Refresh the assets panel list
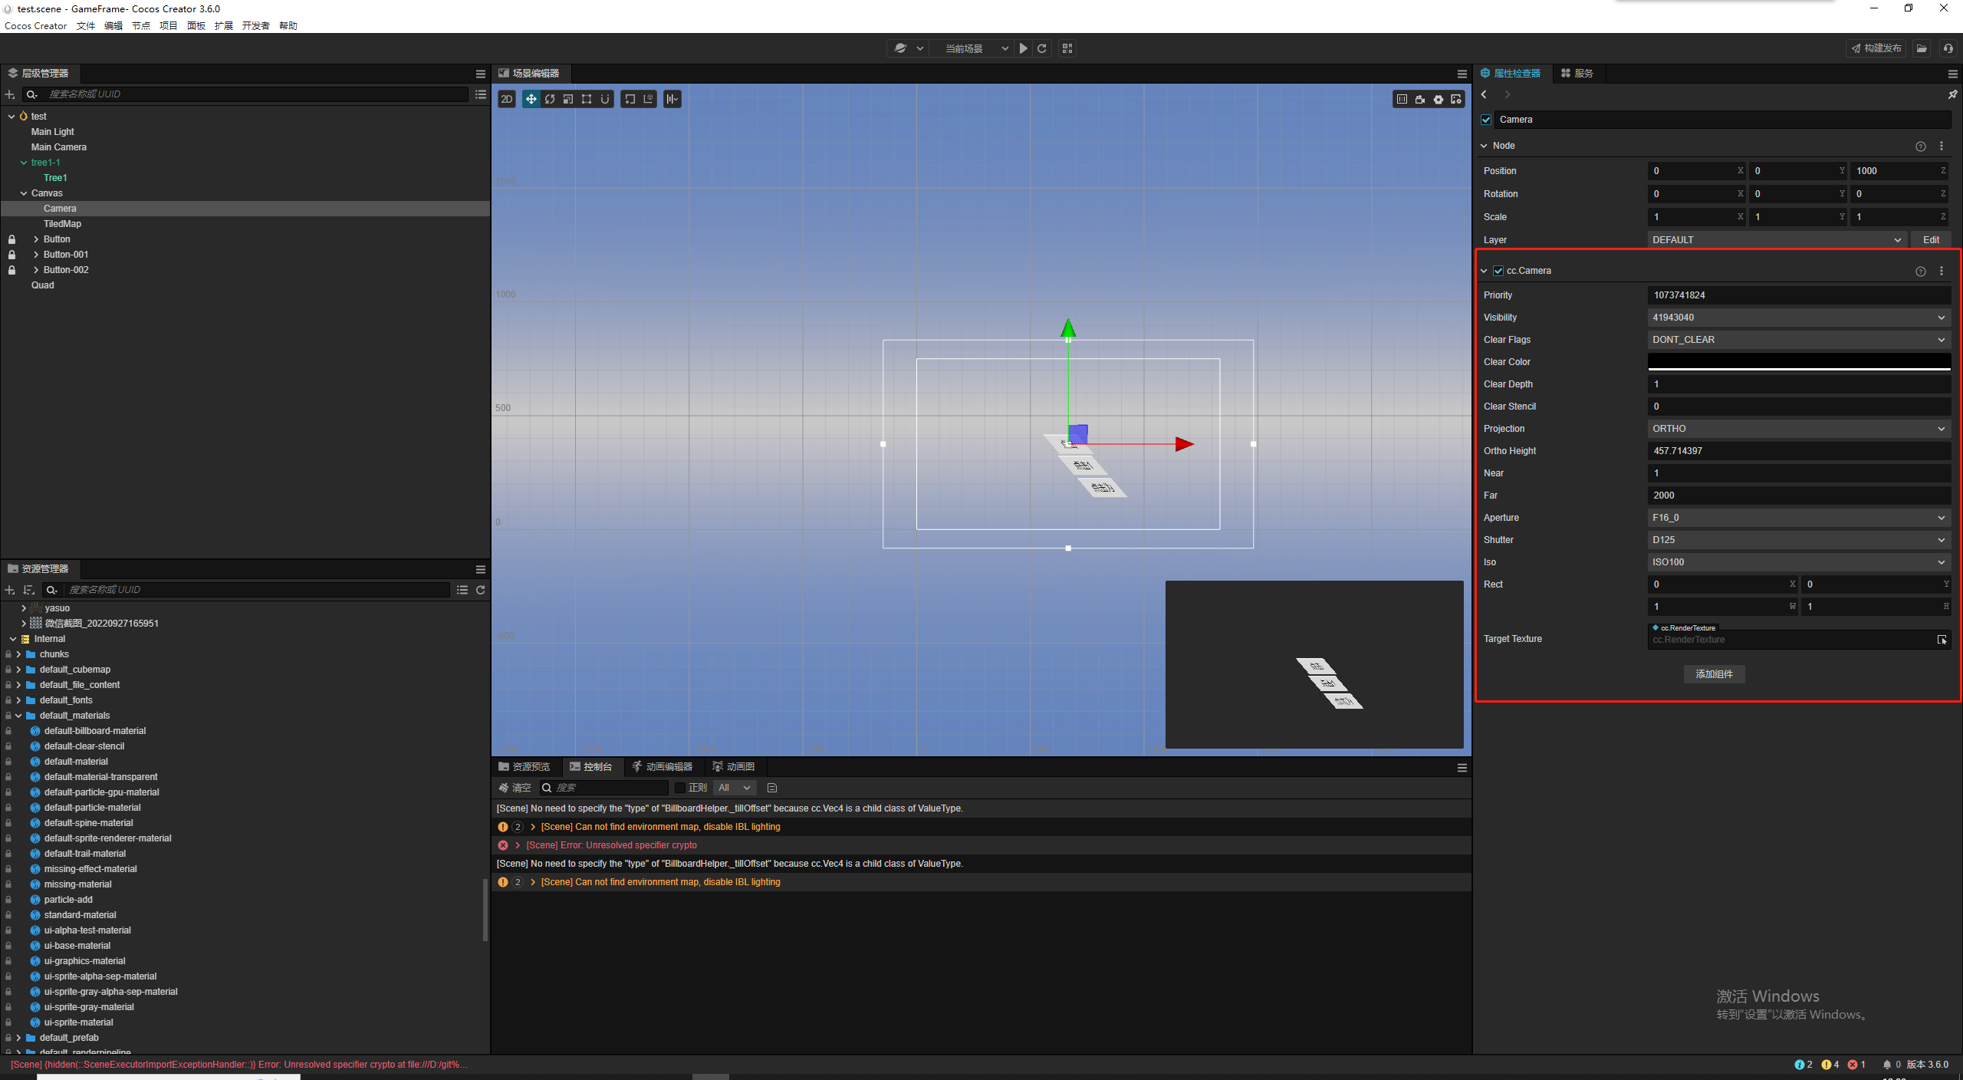This screenshot has height=1080, width=1963. tap(481, 590)
